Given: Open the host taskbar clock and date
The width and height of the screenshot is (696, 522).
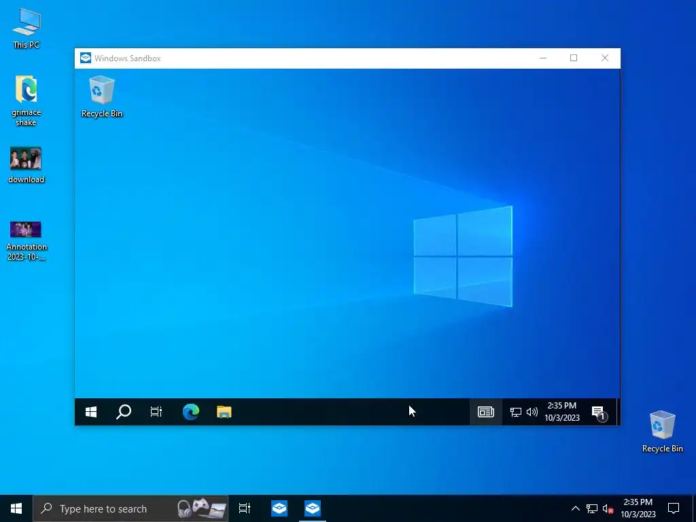Looking at the screenshot, I should [638, 508].
